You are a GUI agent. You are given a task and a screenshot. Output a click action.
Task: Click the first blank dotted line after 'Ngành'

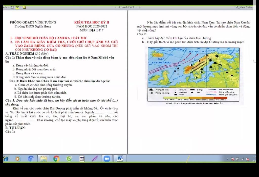pos(103,112)
